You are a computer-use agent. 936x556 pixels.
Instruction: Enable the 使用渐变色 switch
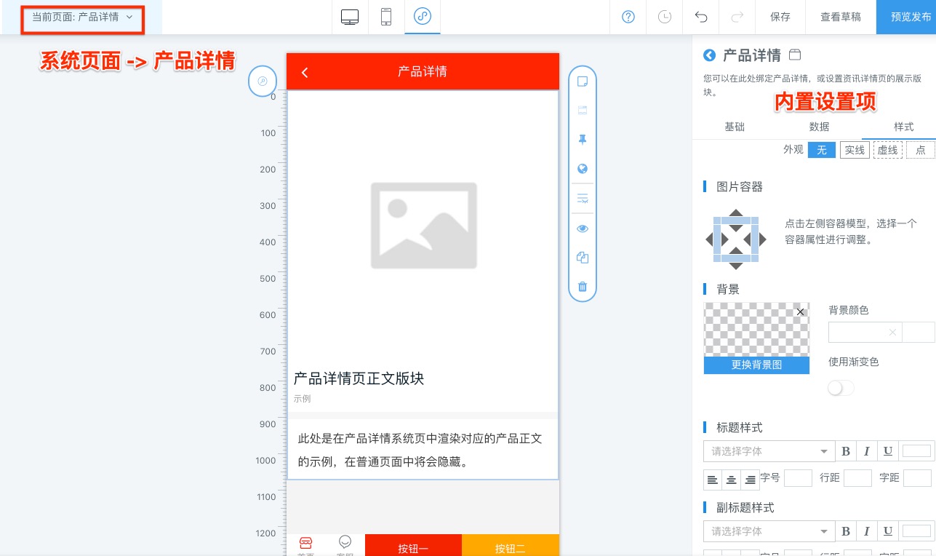[x=841, y=389]
